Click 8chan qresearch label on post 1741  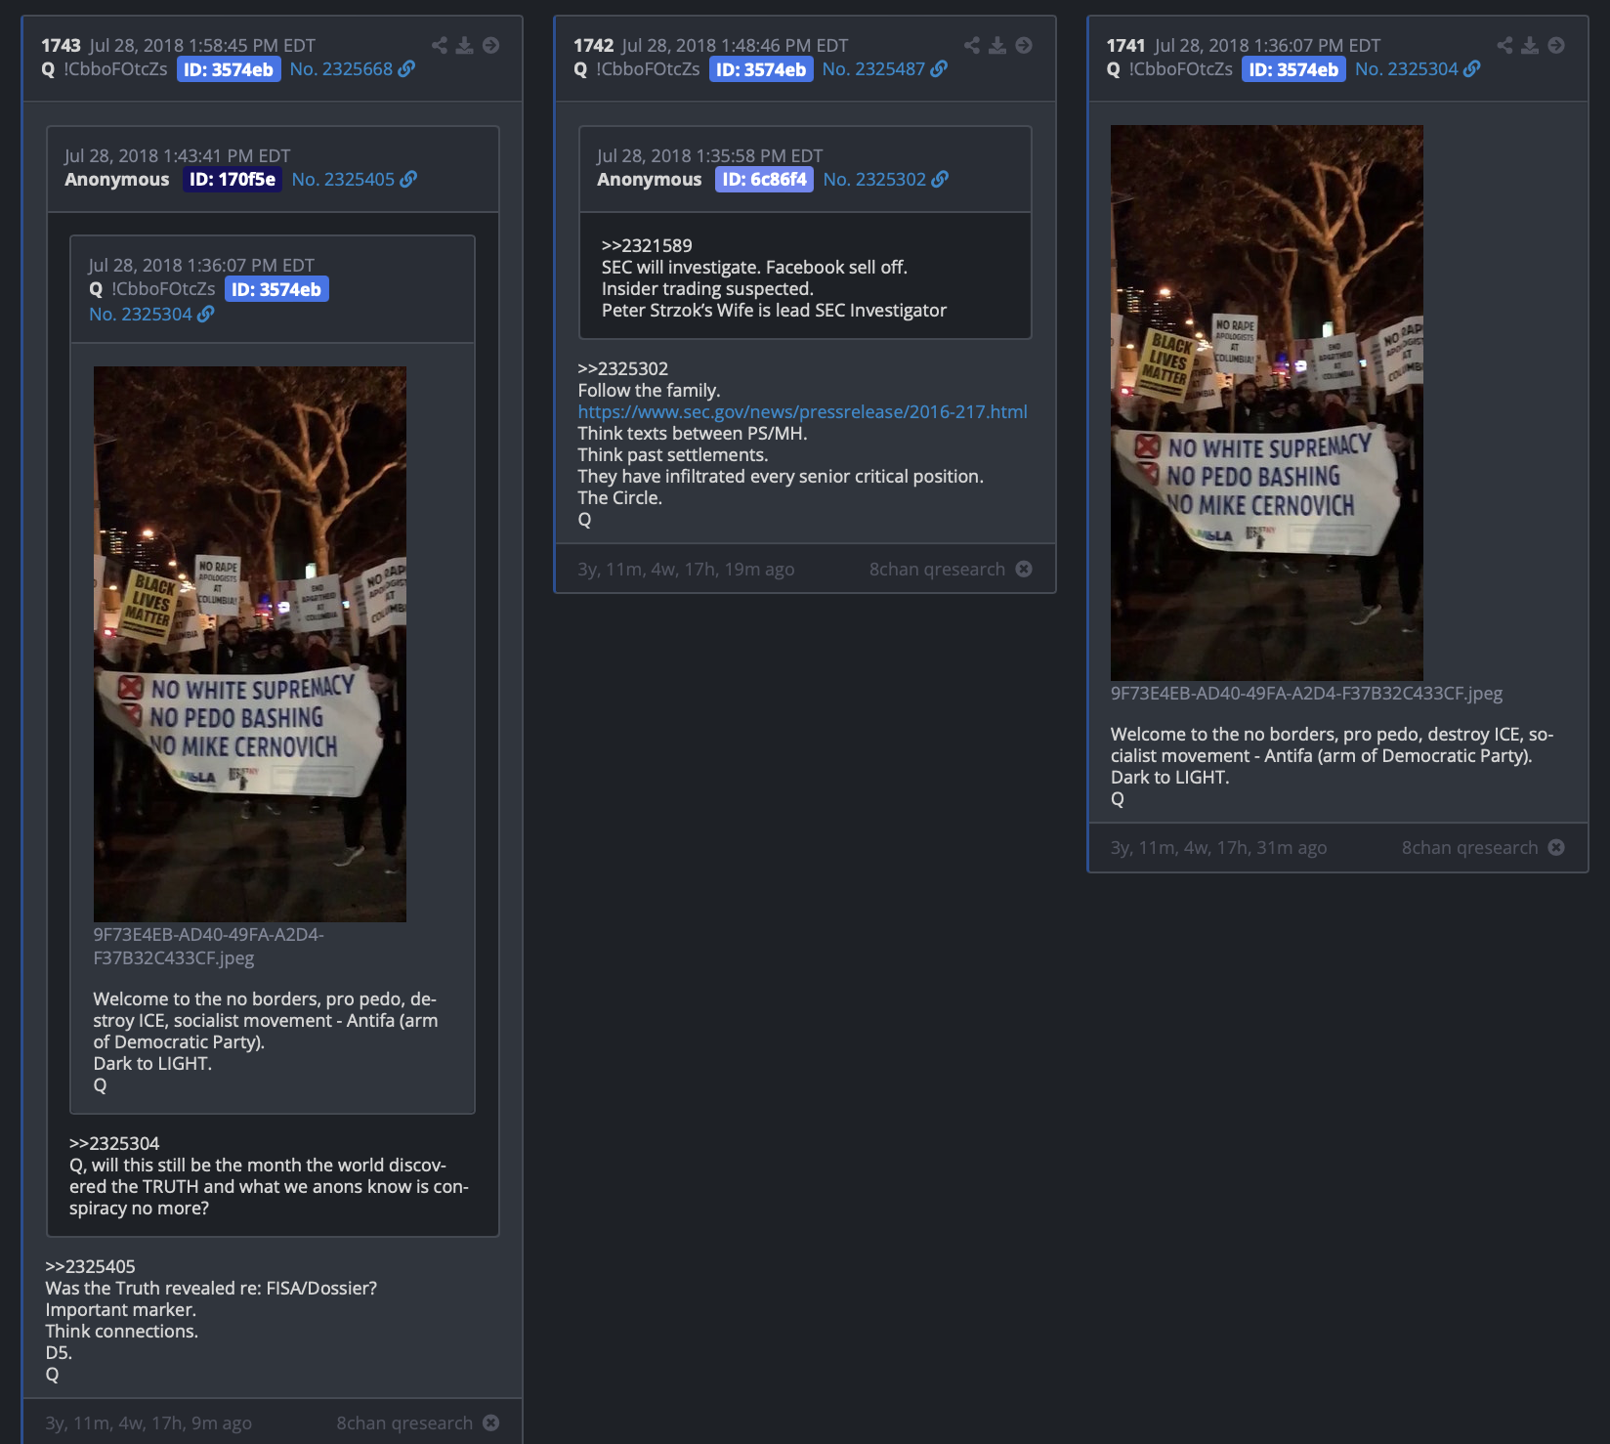[1469, 847]
